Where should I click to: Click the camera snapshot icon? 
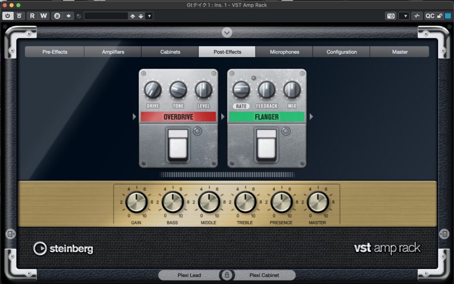(391, 16)
